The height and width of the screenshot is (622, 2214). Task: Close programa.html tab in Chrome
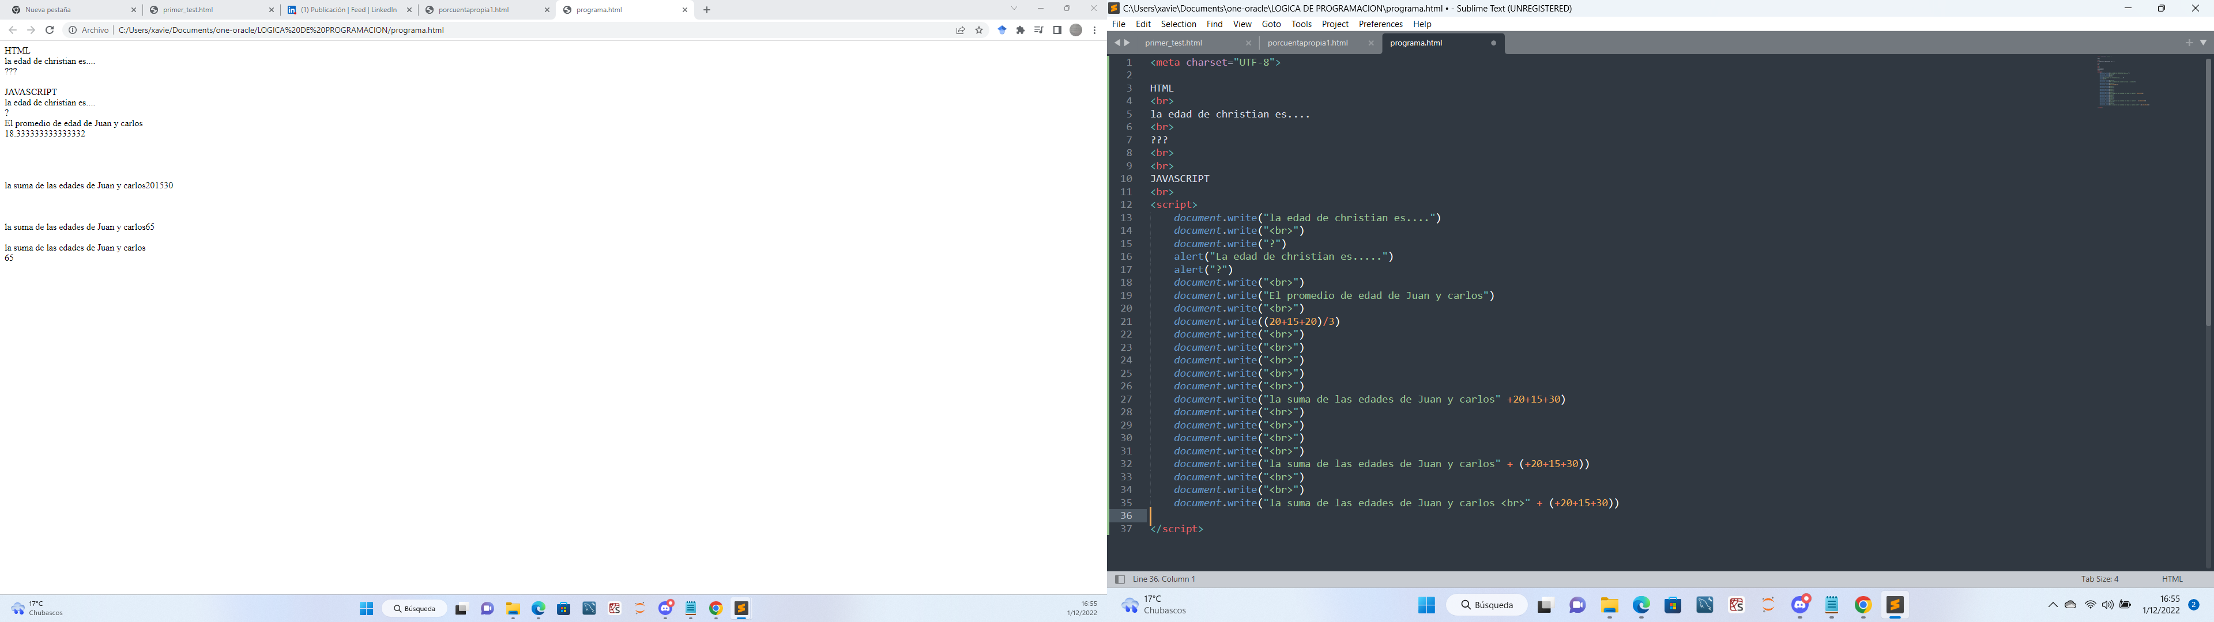685,10
